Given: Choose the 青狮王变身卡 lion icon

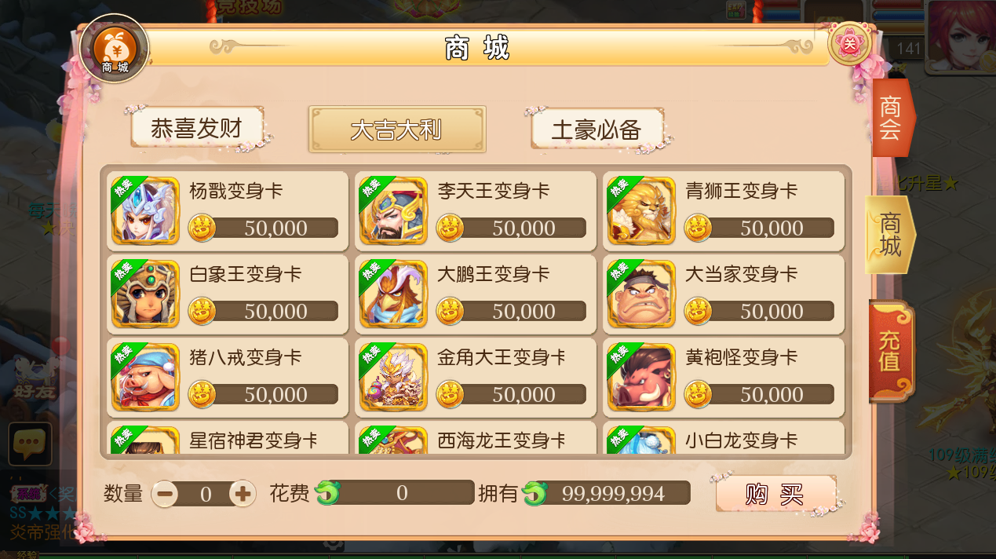Looking at the screenshot, I should [x=641, y=211].
